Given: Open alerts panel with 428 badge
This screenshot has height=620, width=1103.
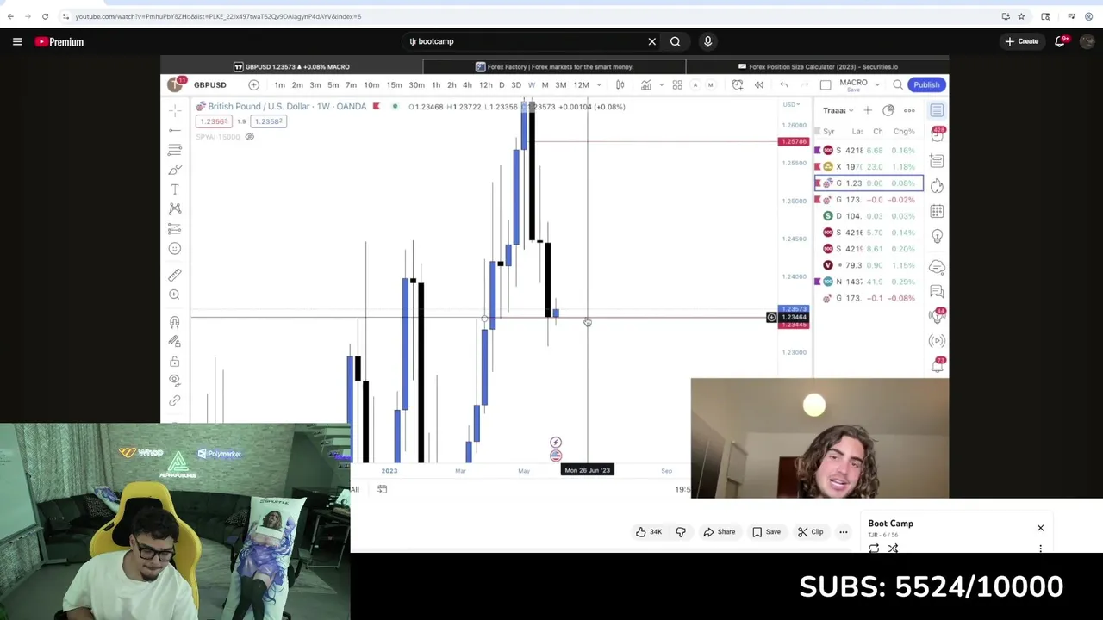Looking at the screenshot, I should pos(938,134).
